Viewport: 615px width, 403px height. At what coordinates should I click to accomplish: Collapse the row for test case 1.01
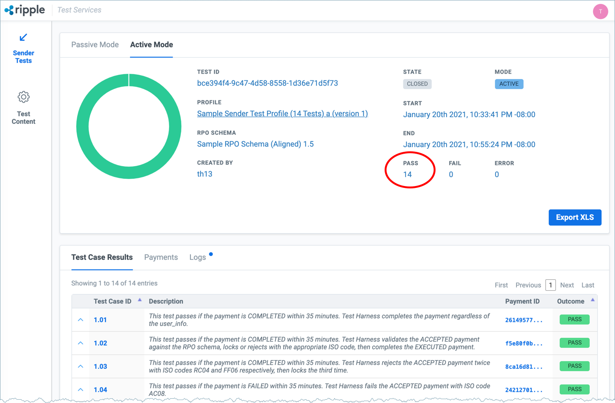coord(80,319)
